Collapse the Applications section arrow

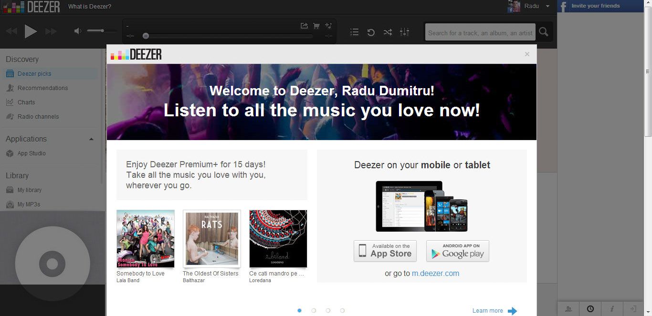tap(92, 139)
